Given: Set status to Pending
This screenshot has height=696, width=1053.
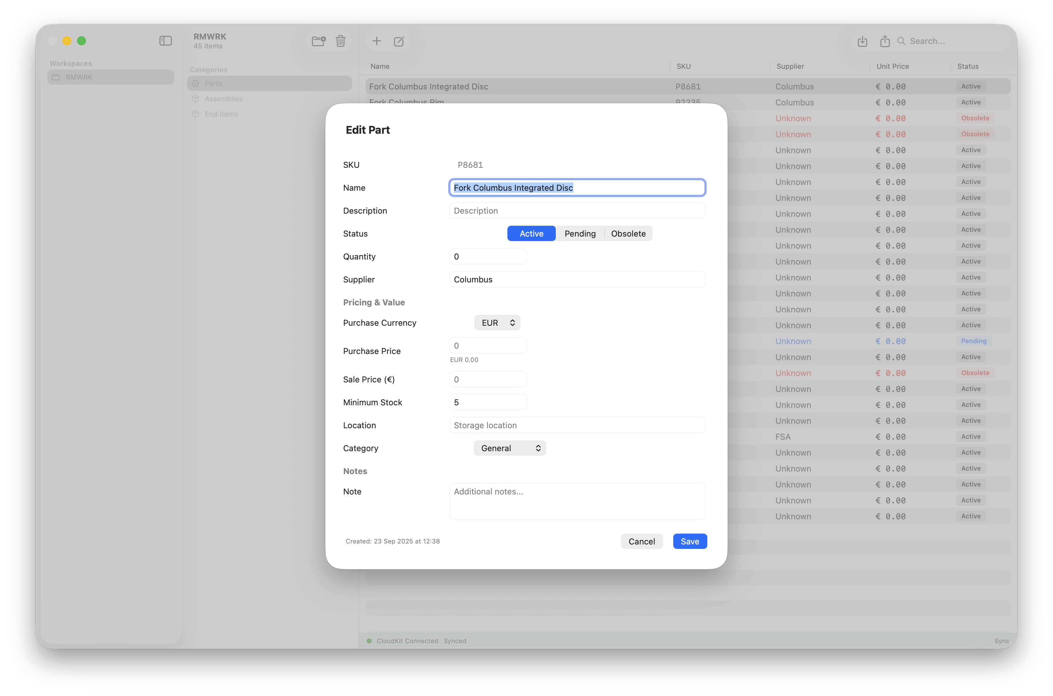Looking at the screenshot, I should (580, 233).
